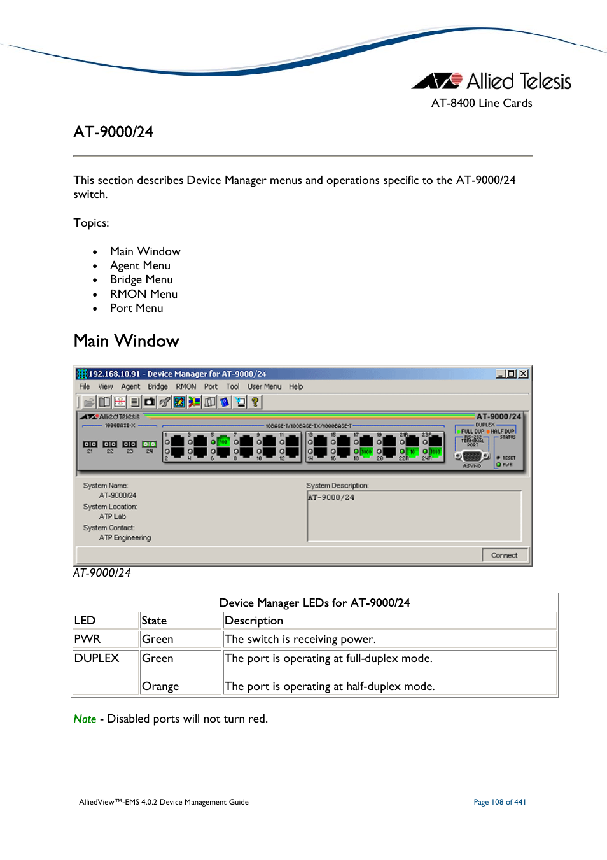Open the Port menu
The image size is (607, 860).
[211, 386]
